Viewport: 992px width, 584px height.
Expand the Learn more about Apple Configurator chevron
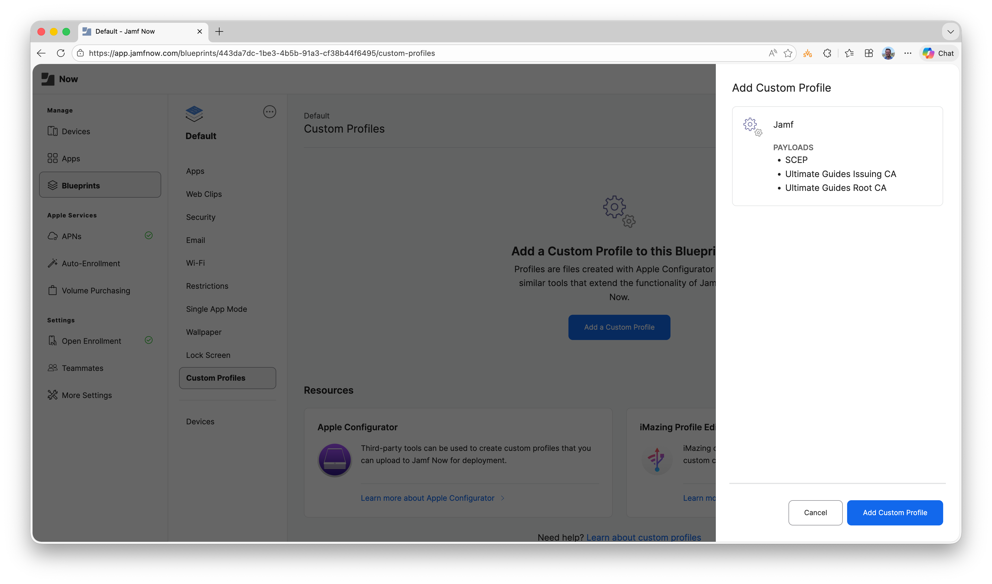(503, 498)
